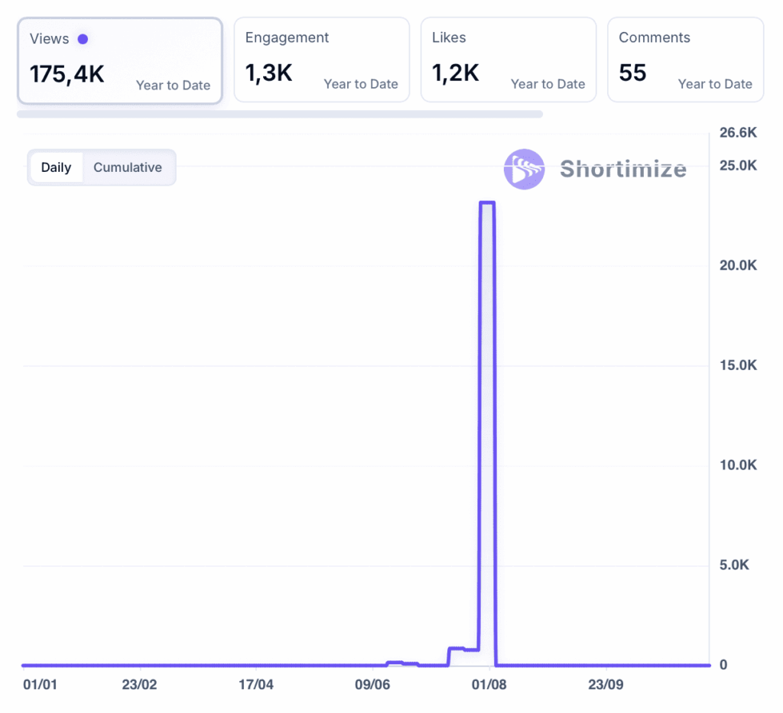The width and height of the screenshot is (783, 713).
Task: Click the horizontal scrollbar below metric cards
Action: pyautogui.click(x=280, y=114)
